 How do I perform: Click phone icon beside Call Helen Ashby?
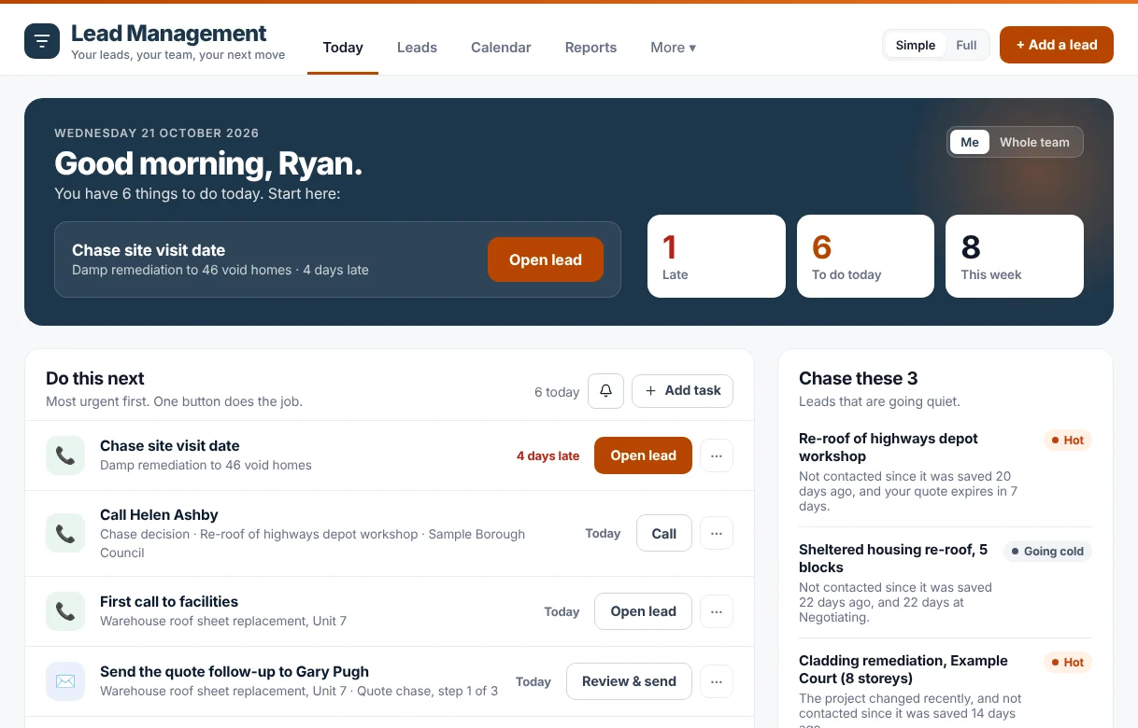(x=65, y=533)
